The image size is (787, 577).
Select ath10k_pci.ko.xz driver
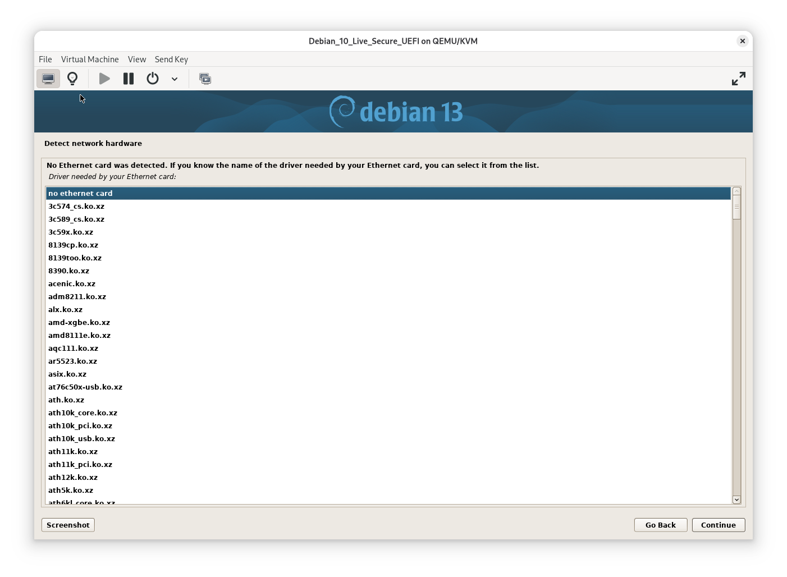[x=388, y=425]
